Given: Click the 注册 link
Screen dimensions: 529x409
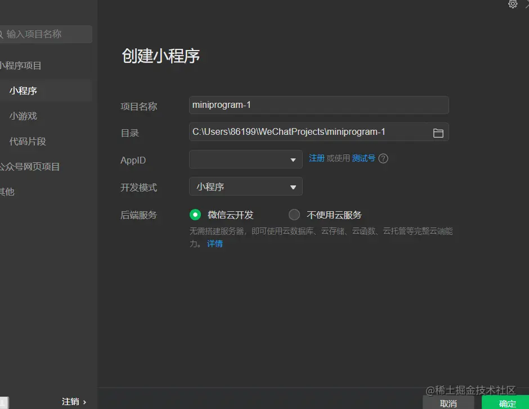Looking at the screenshot, I should click(316, 158).
